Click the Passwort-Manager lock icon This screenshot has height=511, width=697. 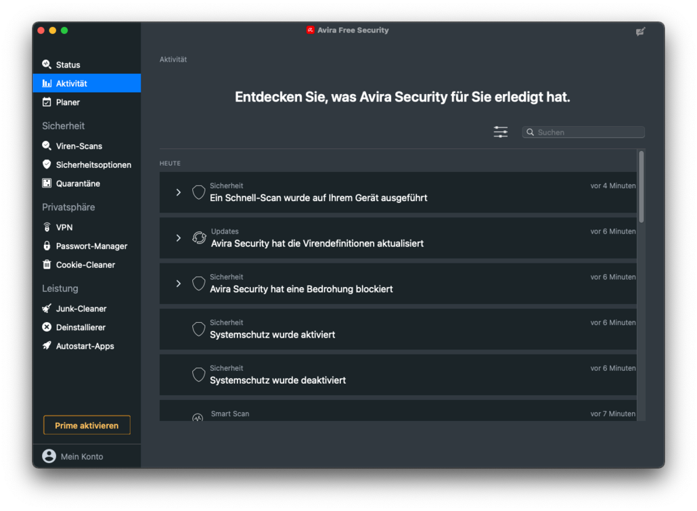[47, 246]
